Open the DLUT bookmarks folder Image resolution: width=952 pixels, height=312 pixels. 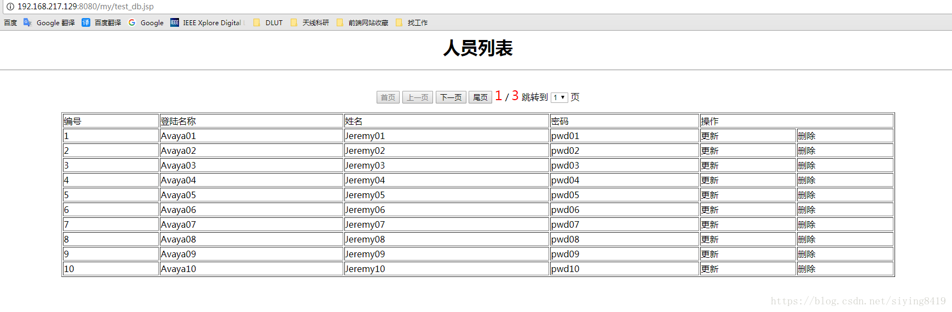coord(268,22)
